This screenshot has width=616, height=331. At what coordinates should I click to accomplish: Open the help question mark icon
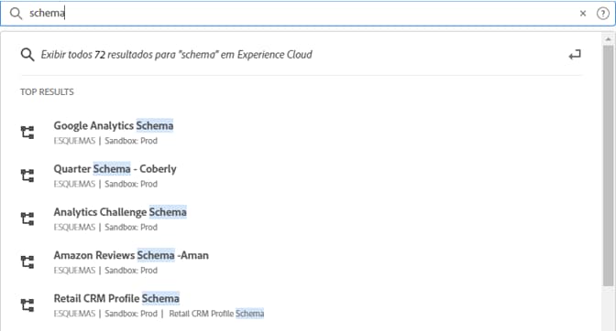tap(602, 14)
